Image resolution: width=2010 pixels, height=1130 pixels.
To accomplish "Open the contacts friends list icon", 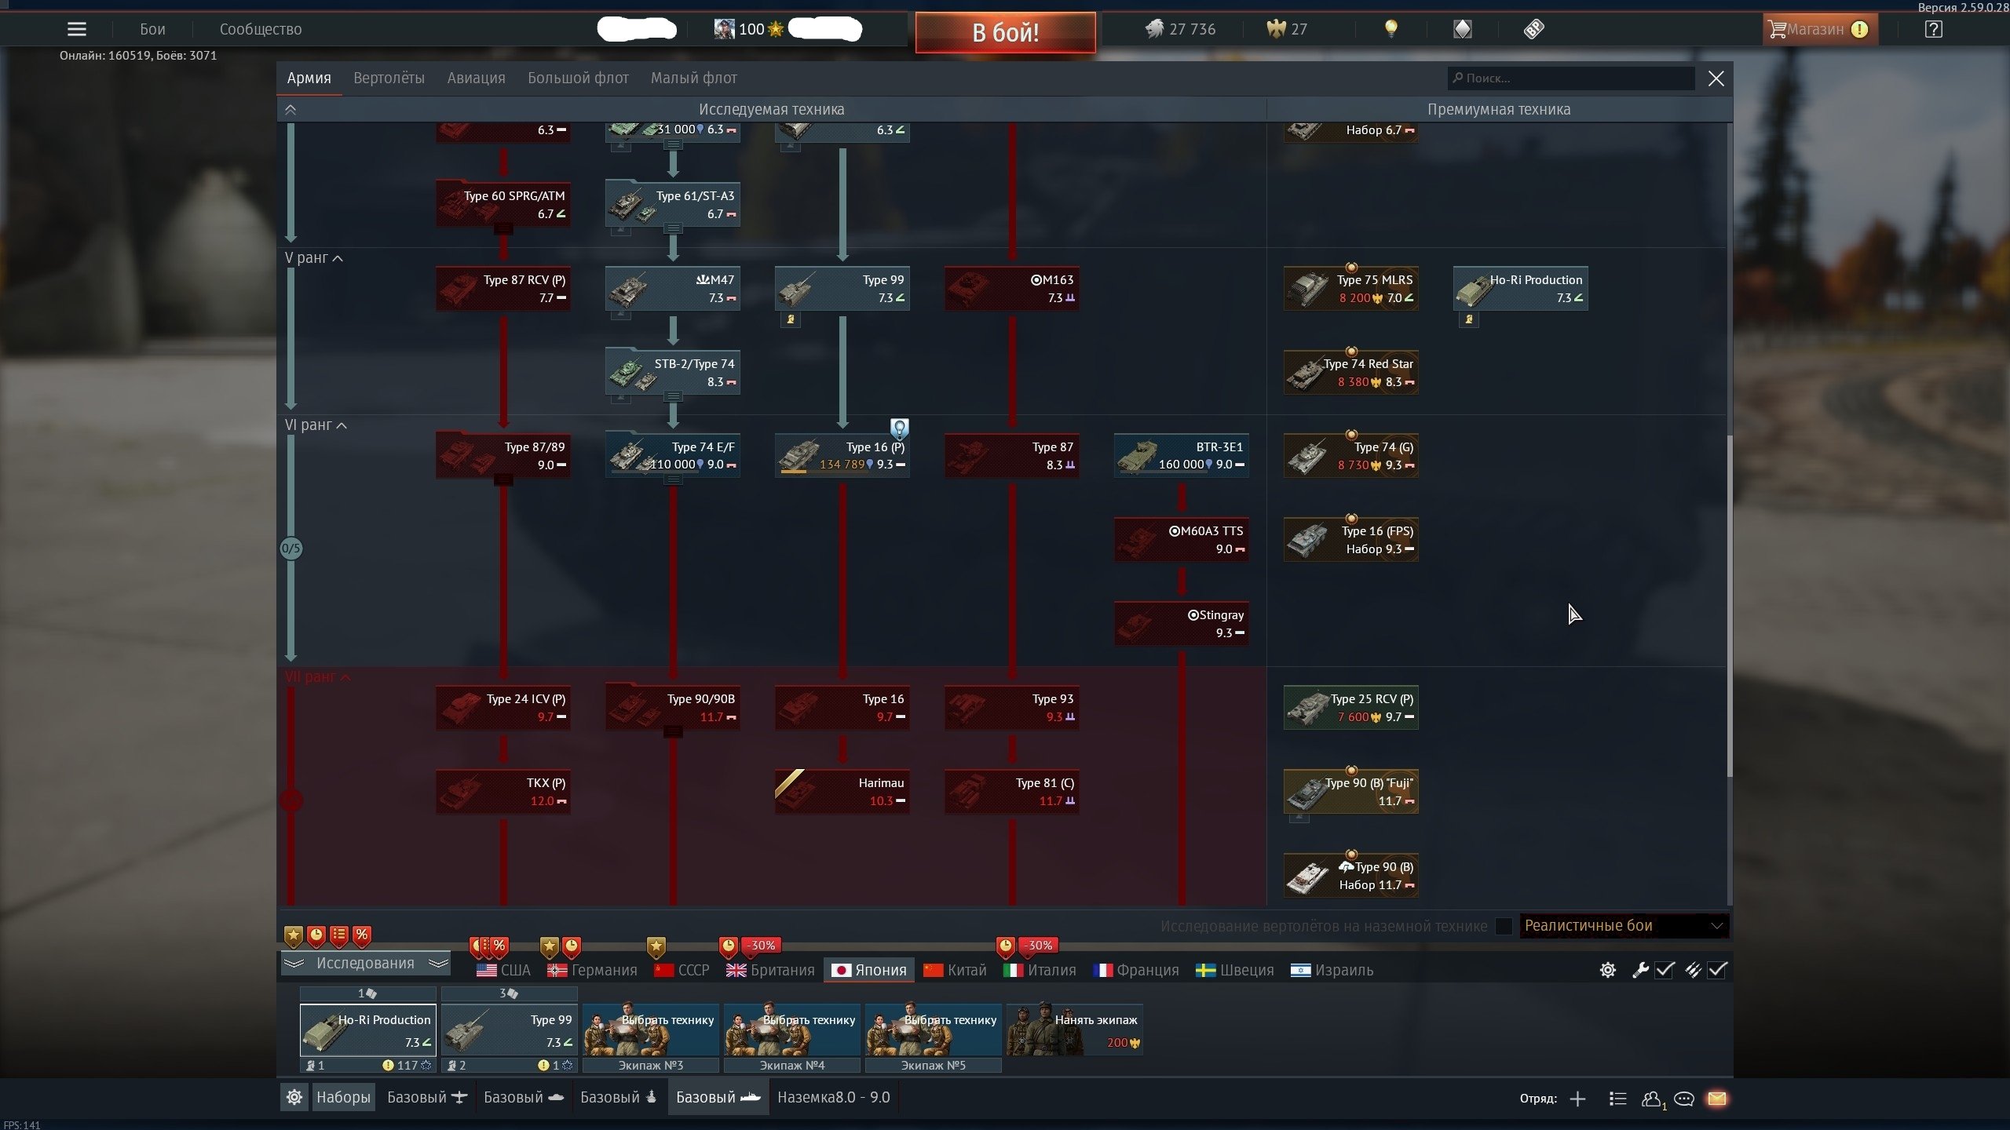I will [1651, 1099].
